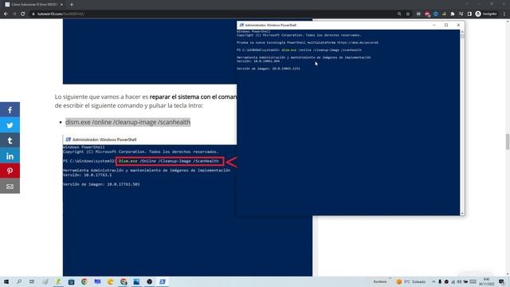Show hidden system tray icons
Image resolution: width=510 pixels, height=287 pixels.
(x=433, y=281)
